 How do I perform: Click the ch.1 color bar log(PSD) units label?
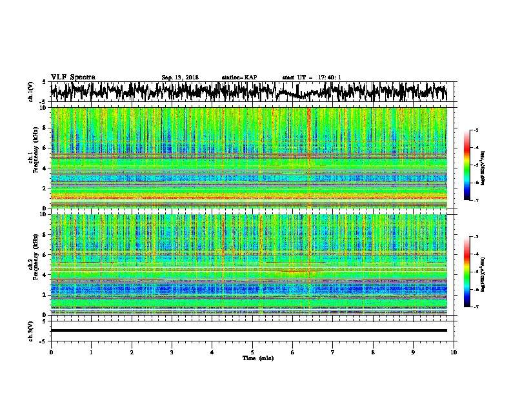pos(483,168)
